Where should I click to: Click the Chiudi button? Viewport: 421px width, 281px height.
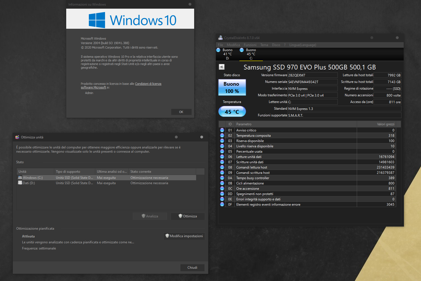(x=192, y=268)
